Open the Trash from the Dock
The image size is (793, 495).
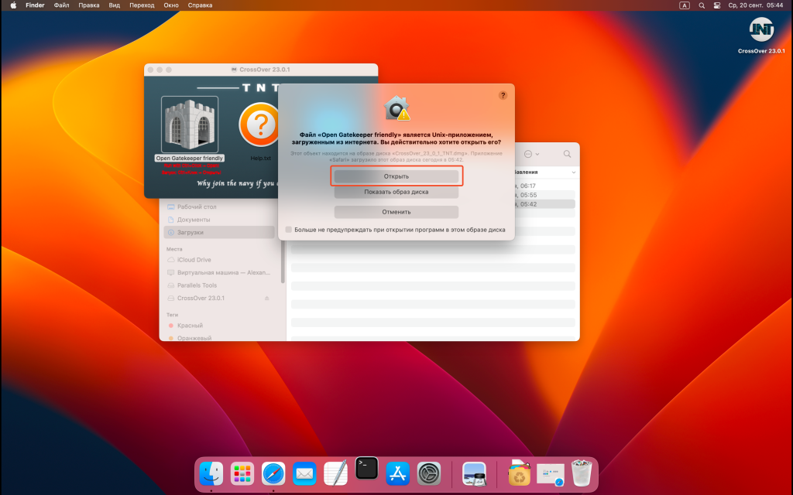click(582, 473)
